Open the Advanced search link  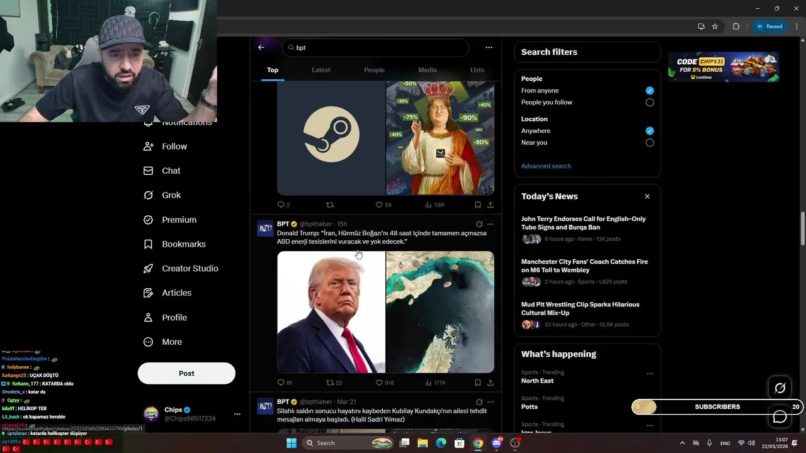coord(546,166)
